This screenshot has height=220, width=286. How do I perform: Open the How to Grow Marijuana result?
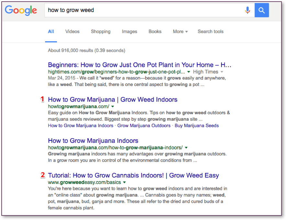point(112,99)
